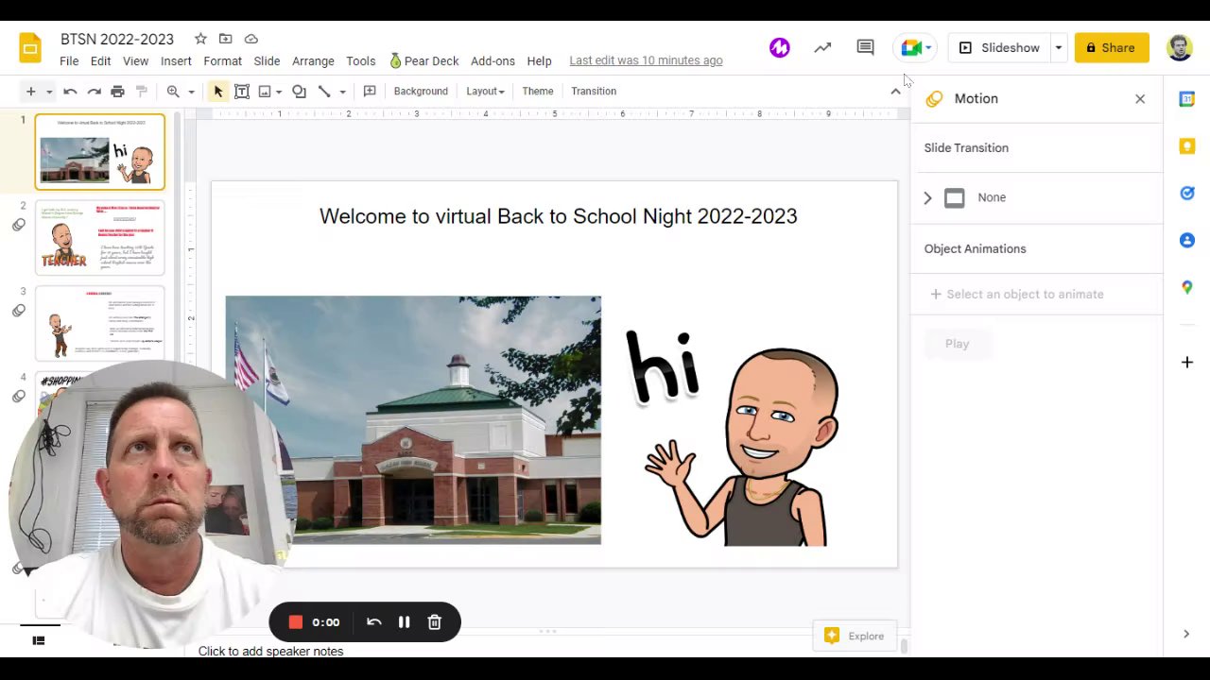Click the insert image icon

265,91
